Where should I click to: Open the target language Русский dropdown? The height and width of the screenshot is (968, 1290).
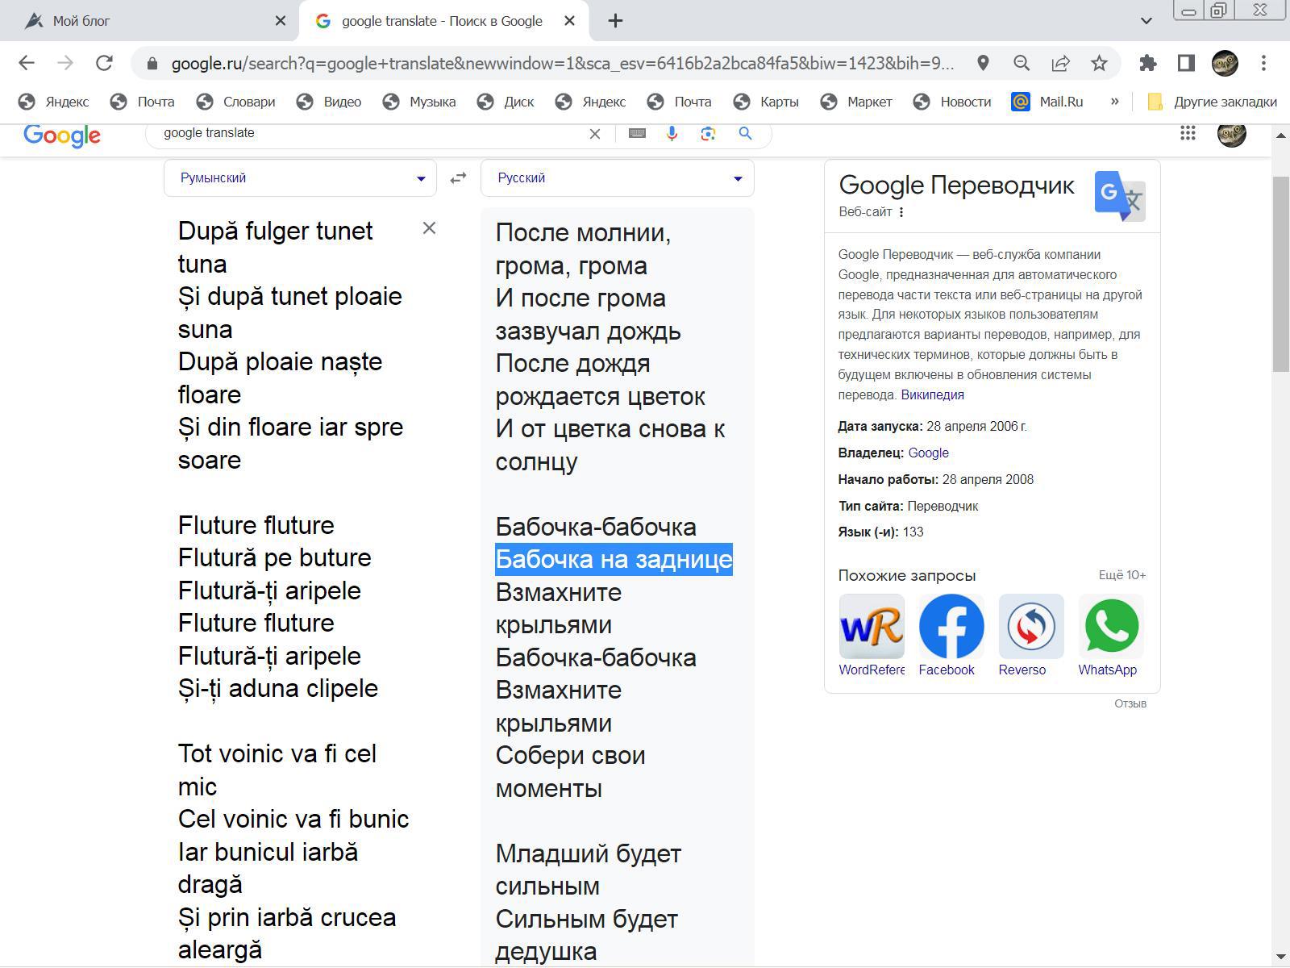point(617,178)
